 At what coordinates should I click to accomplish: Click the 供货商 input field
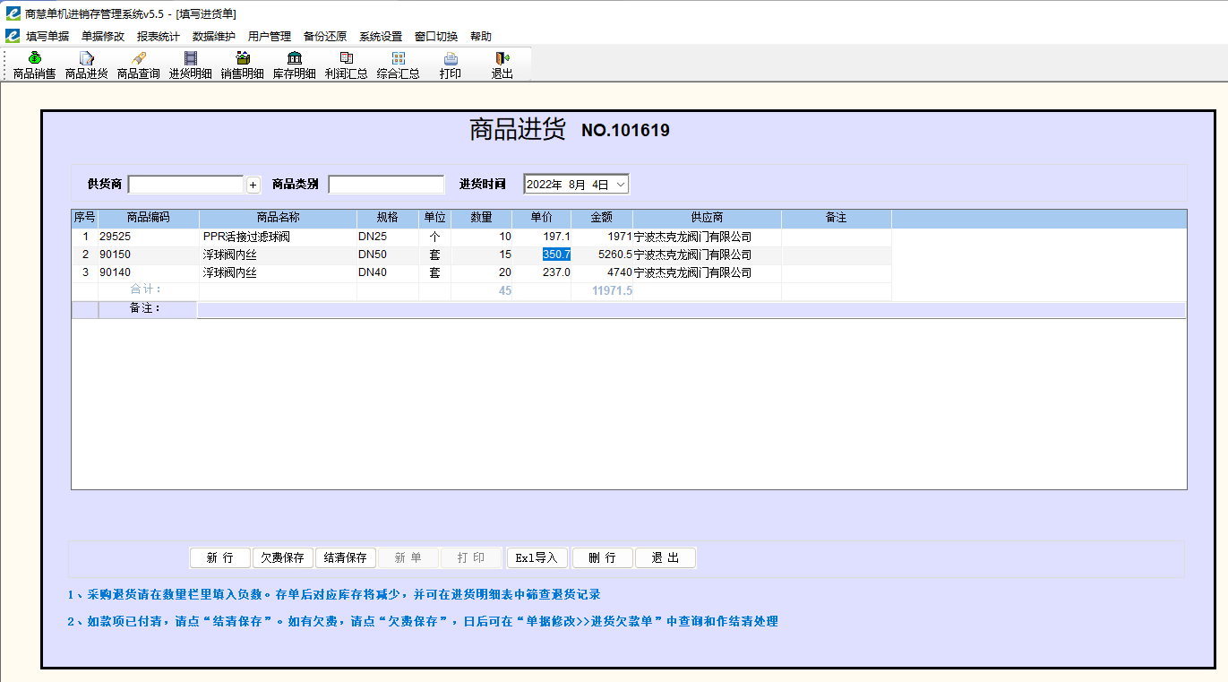186,185
